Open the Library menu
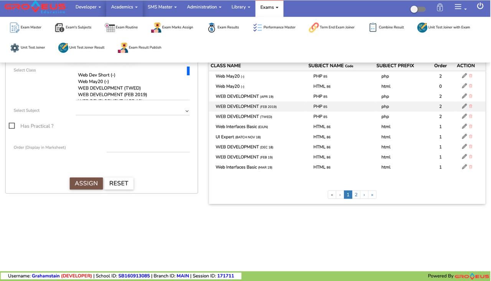The width and height of the screenshot is (491, 281). 241,7
